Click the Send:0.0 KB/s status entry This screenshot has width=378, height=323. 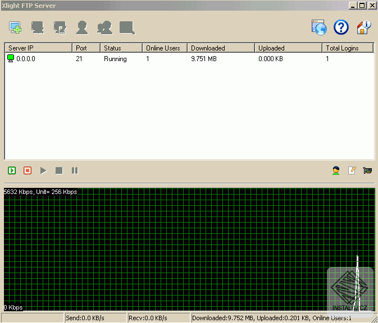tap(95, 318)
